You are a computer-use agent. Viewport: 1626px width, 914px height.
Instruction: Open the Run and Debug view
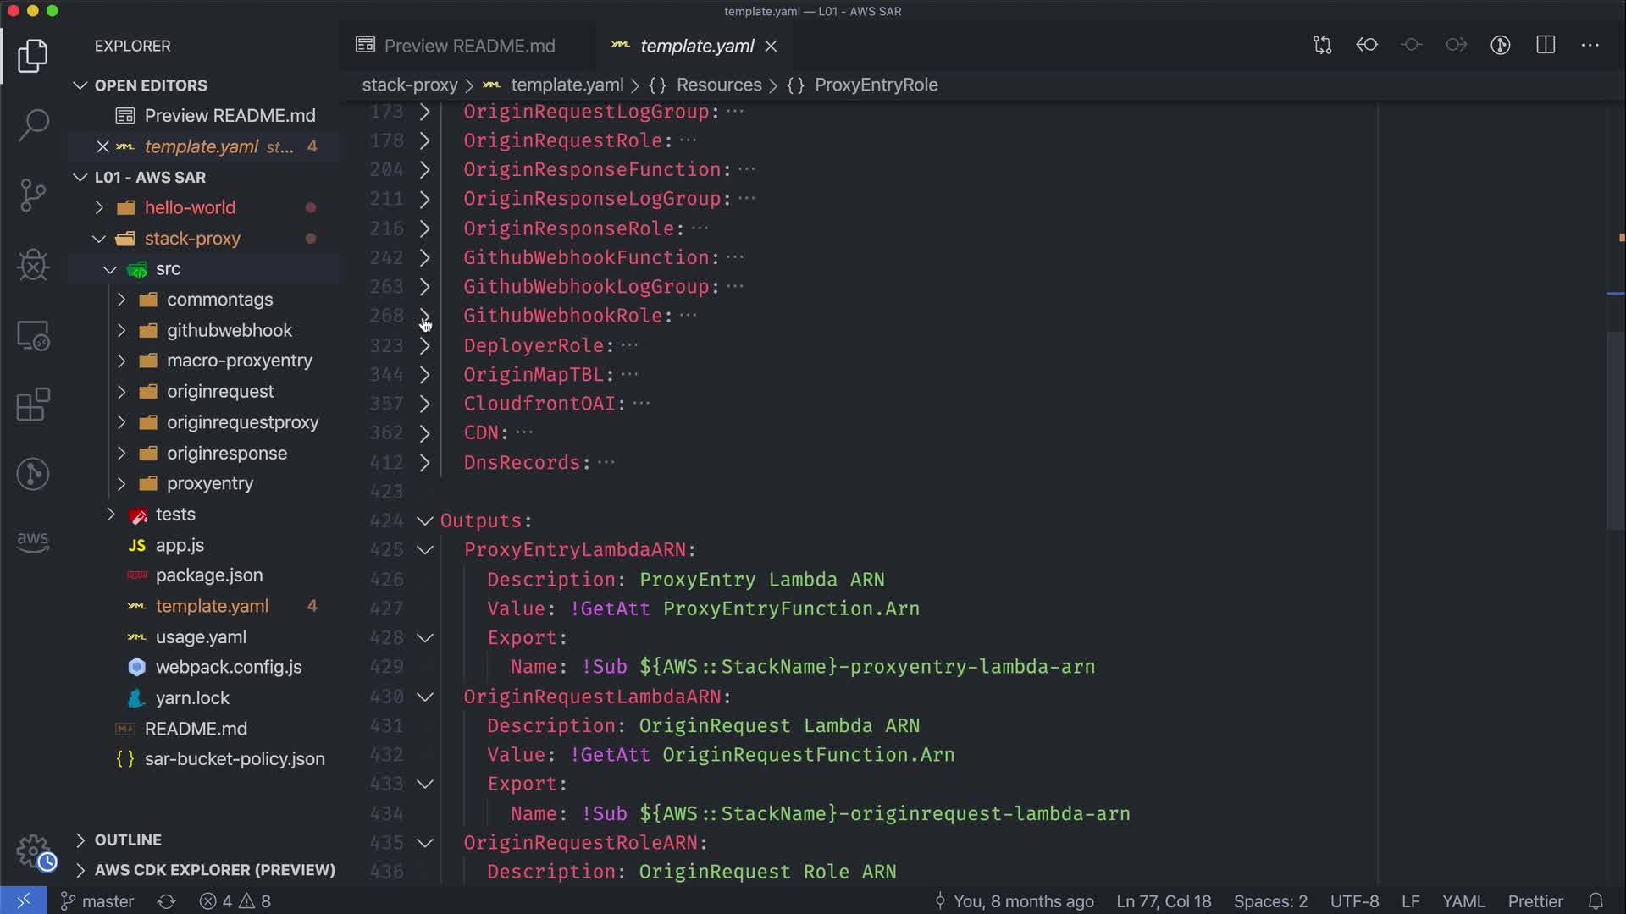[x=33, y=265]
